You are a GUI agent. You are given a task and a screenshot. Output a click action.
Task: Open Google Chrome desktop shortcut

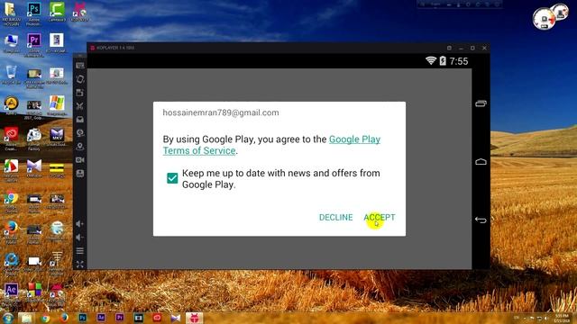point(11,202)
